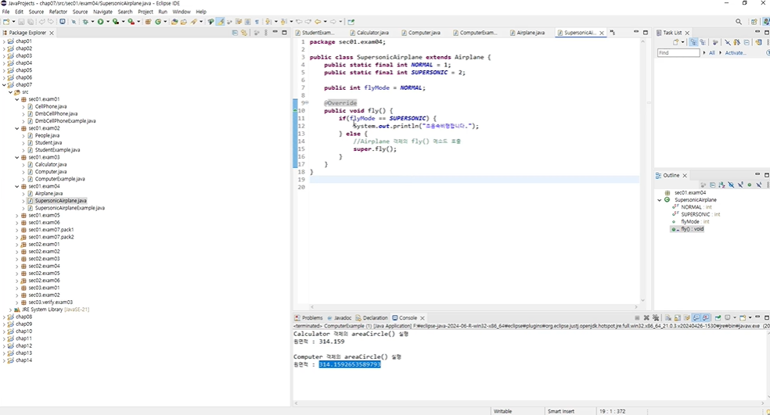Collapse the sec01.exam04 package
Image resolution: width=770 pixels, height=415 pixels.
[x=17, y=187]
